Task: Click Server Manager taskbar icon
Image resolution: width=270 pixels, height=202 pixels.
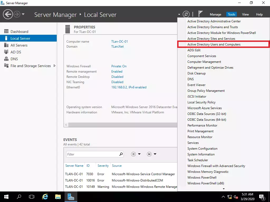Action: click(x=71, y=197)
